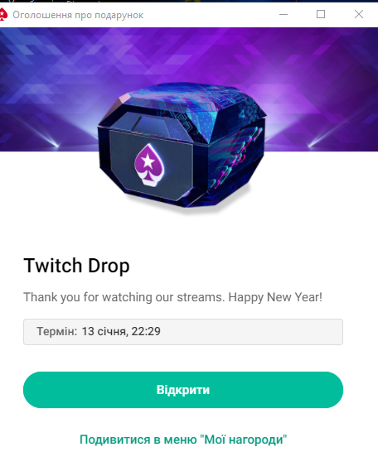Minimize the gift announcement window

[283, 14]
